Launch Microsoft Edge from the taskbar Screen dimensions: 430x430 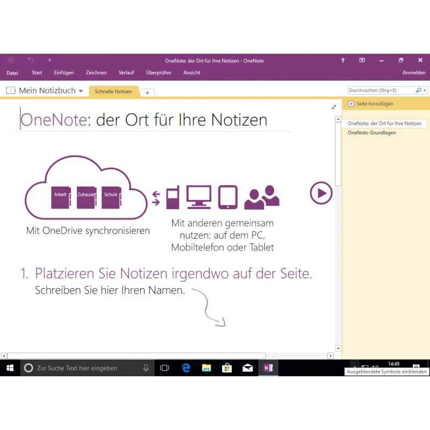coord(186,368)
